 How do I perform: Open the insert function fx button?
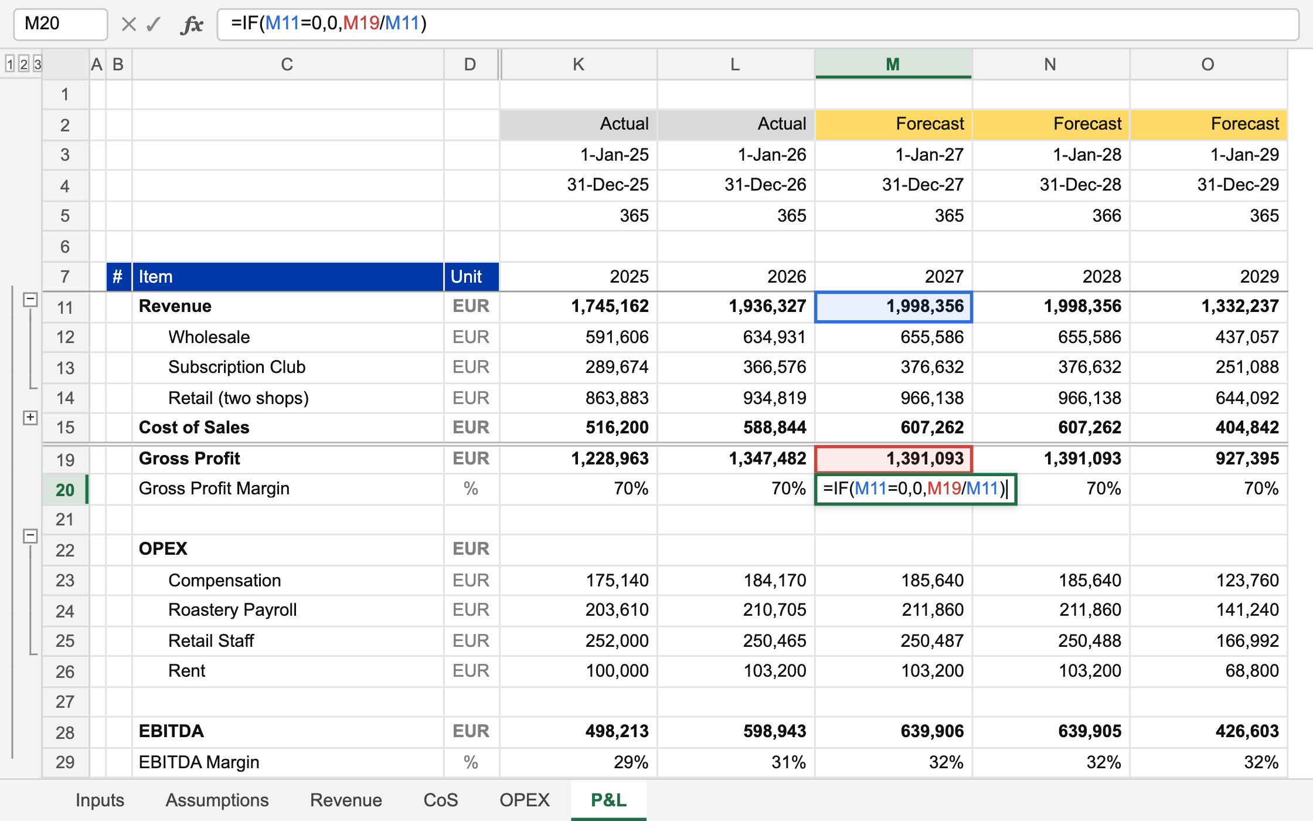coord(192,25)
